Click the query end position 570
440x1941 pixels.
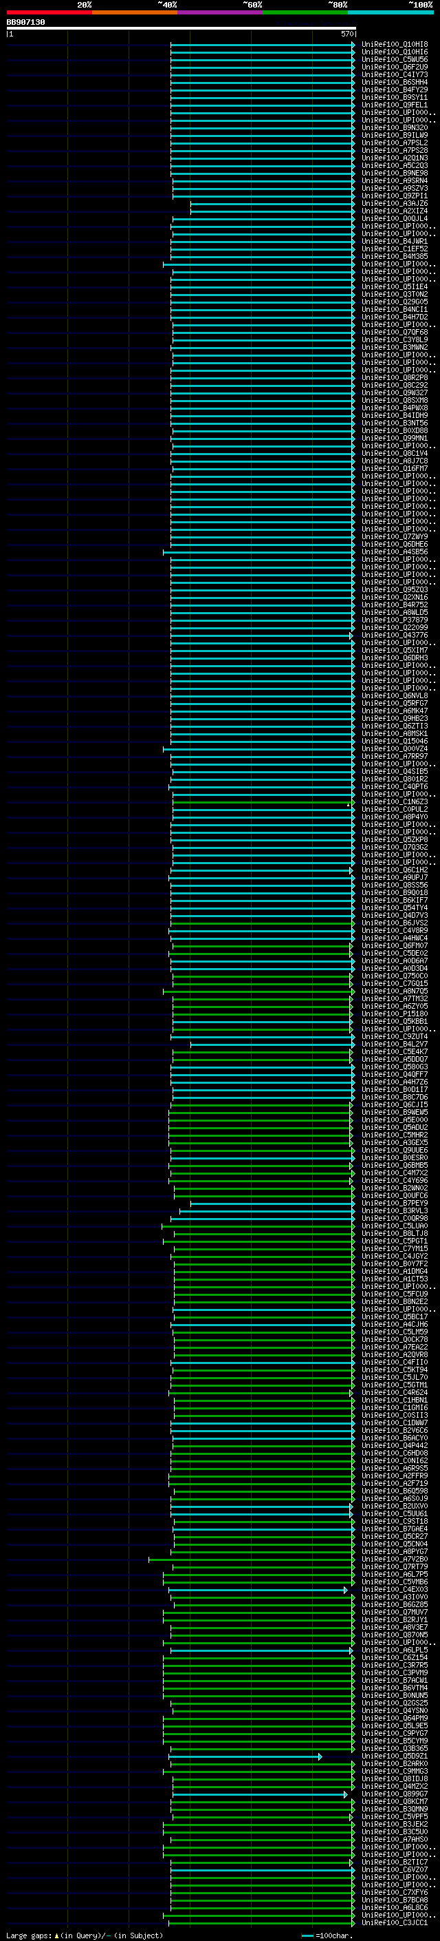tap(346, 34)
